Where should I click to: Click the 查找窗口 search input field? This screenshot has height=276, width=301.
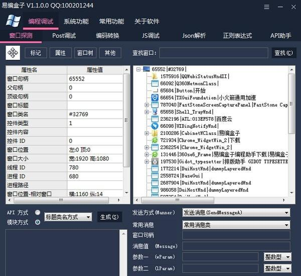(x=214, y=53)
